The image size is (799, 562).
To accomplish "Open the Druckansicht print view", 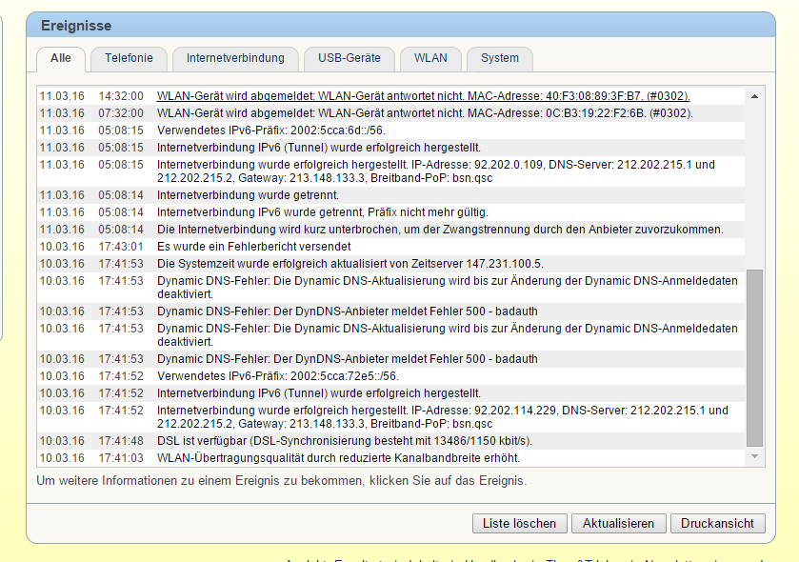I will click(x=717, y=523).
